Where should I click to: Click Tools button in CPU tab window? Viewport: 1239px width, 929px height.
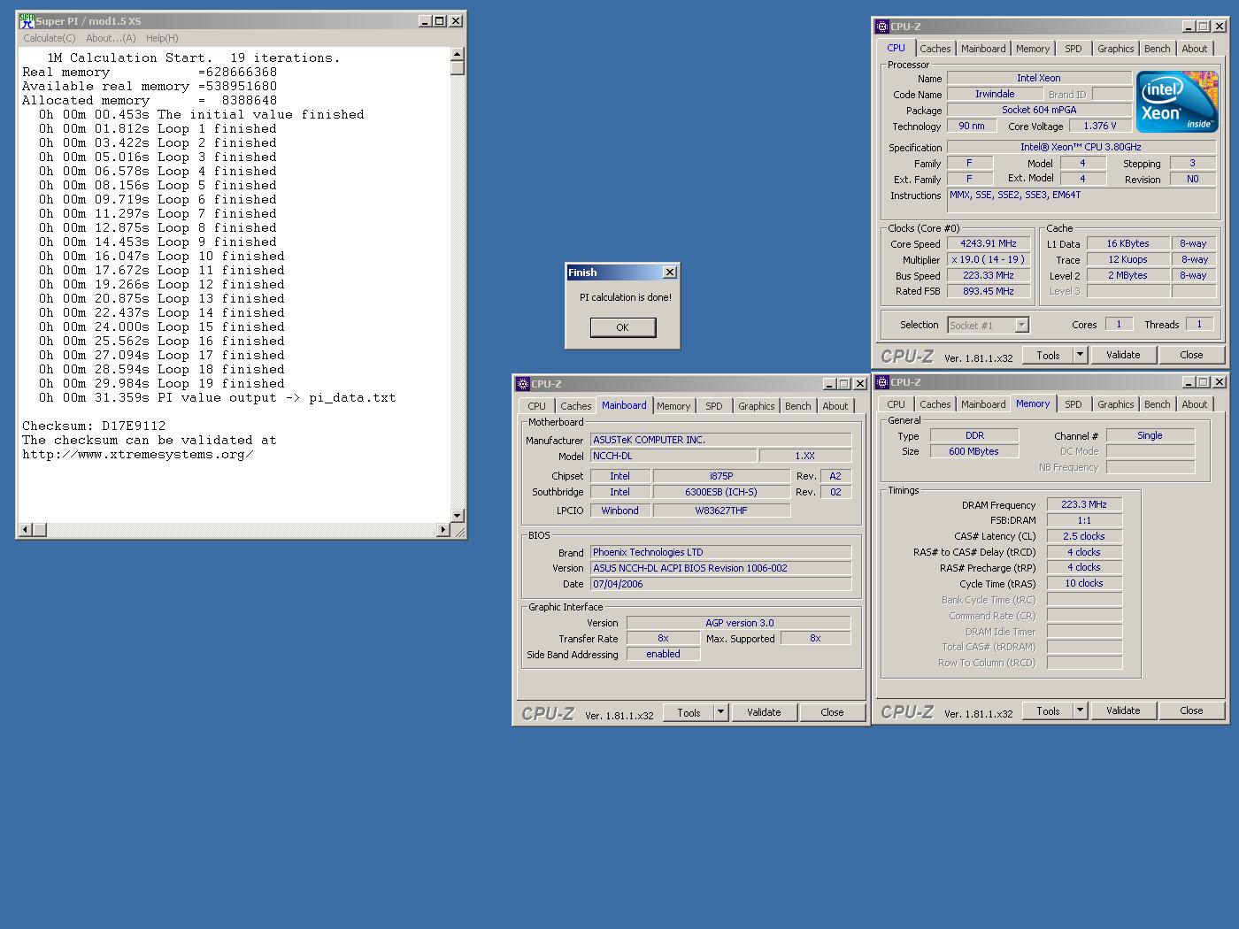1048,355
